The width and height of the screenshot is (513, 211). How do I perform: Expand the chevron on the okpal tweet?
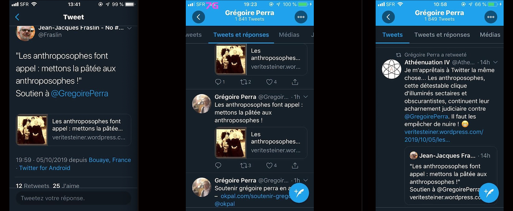(x=306, y=180)
